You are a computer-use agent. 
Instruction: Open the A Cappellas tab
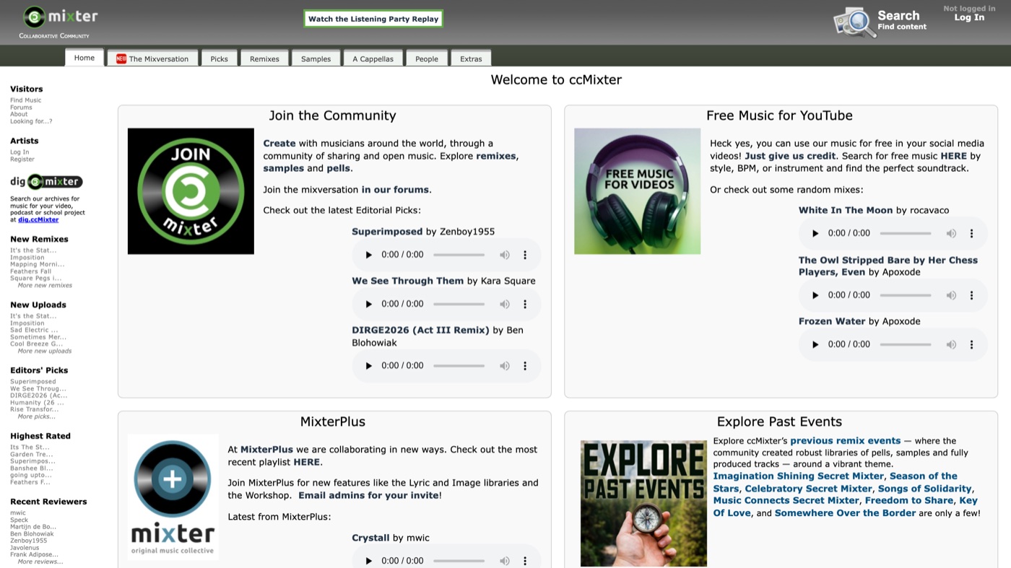(x=373, y=58)
